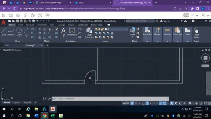Switch to the Parametric tab
Viewport: 211px width, 119px height.
point(42,25)
